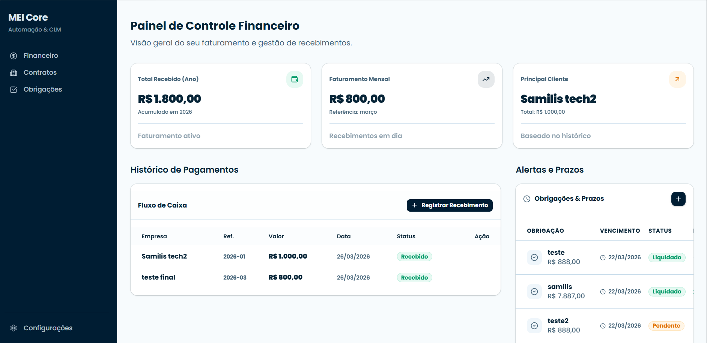Open Obrigações via its checklist icon

tap(13, 89)
